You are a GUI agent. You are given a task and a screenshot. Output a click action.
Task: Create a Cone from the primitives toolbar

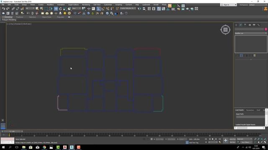coord(60,13)
